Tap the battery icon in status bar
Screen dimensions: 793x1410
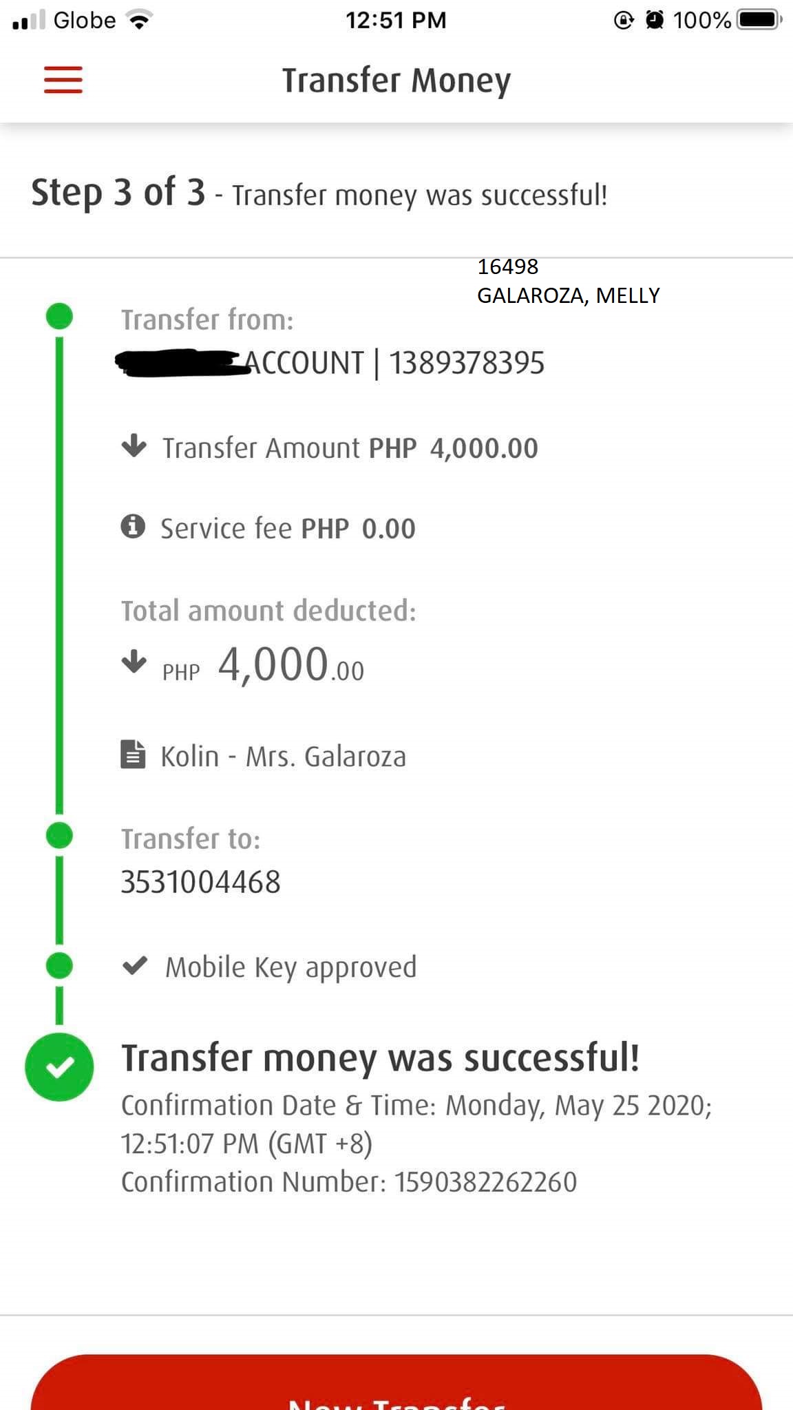[x=759, y=20]
